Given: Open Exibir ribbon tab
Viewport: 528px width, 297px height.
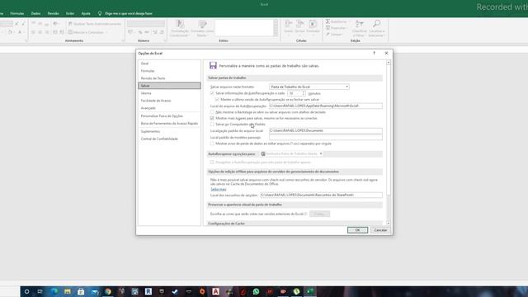Looking at the screenshot, I should (x=70, y=13).
